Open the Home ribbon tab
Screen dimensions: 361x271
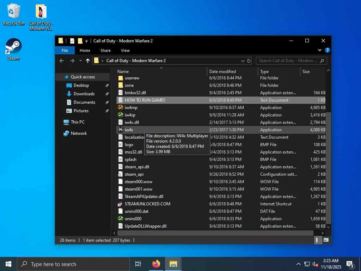[85, 50]
